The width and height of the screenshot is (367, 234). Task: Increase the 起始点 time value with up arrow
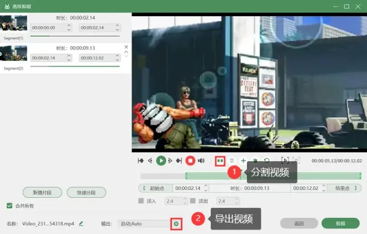coord(206,186)
